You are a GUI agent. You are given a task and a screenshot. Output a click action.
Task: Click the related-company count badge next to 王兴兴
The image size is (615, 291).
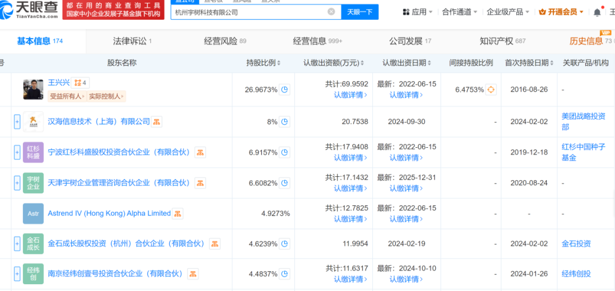tap(80, 83)
